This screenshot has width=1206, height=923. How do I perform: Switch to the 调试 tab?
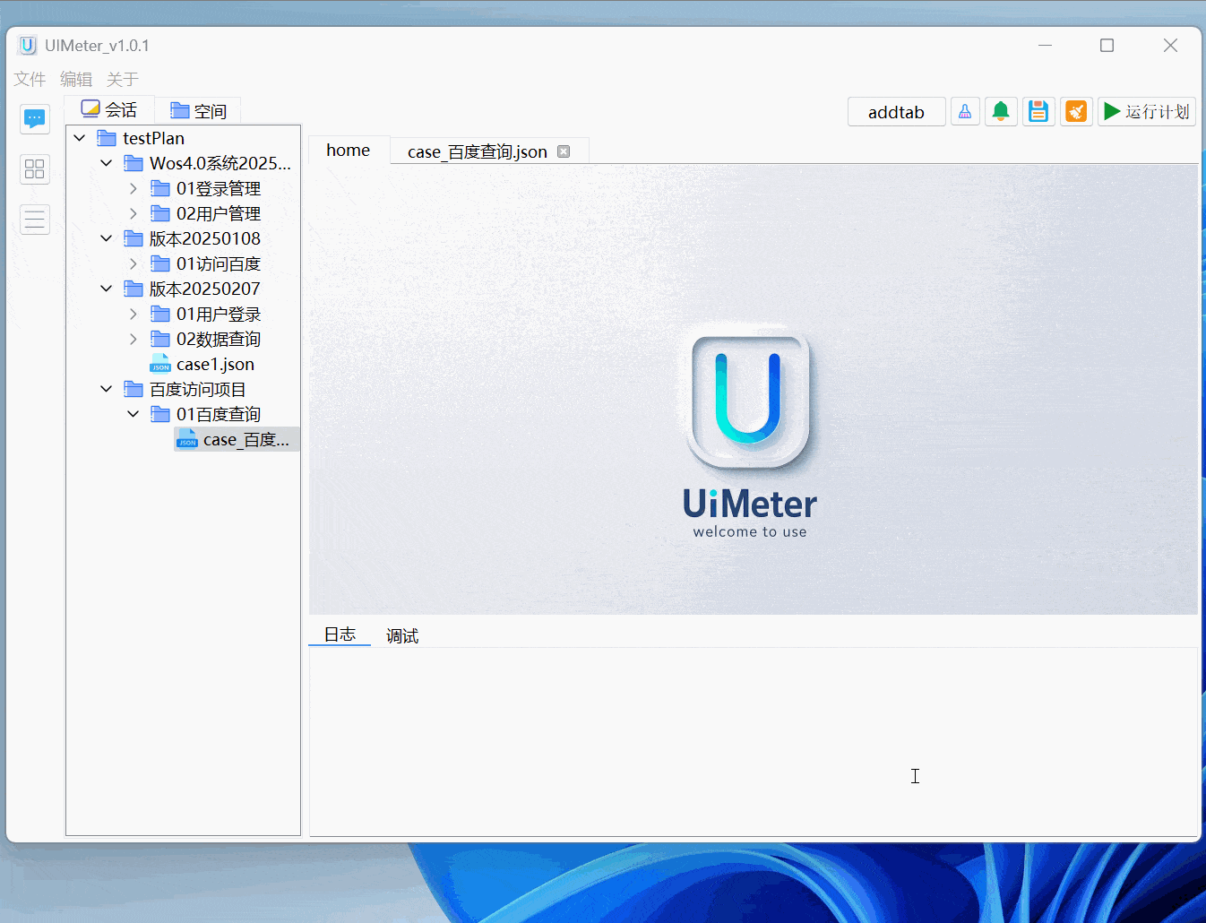402,635
